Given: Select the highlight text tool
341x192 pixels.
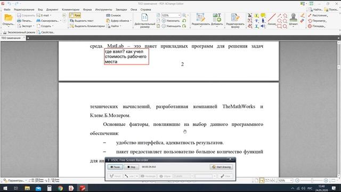Looking at the screenshot, I should point(256,15).
